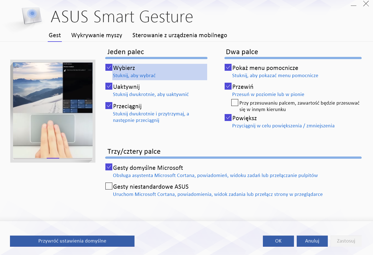Viewport: 373px width, 255px height.
Task: Click 'Stuknij, aby wybrać' description
Action: pyautogui.click(x=134, y=75)
